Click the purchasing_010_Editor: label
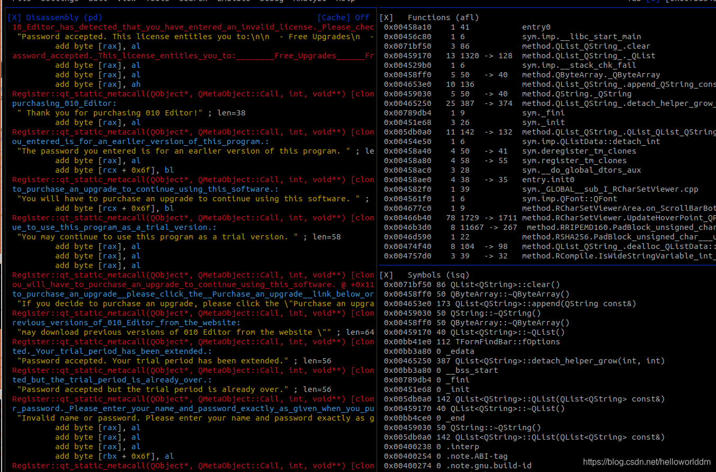 click(65, 103)
